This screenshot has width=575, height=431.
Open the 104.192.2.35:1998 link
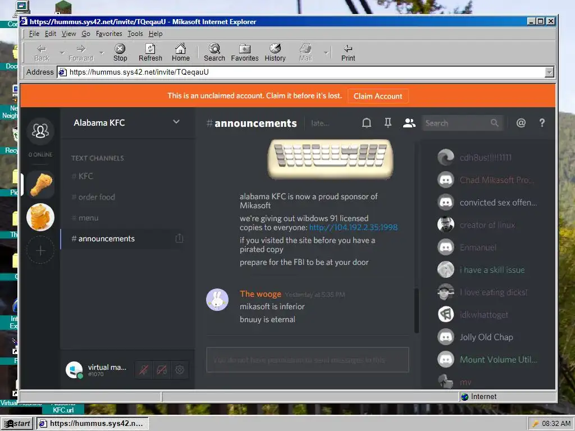[x=353, y=228]
